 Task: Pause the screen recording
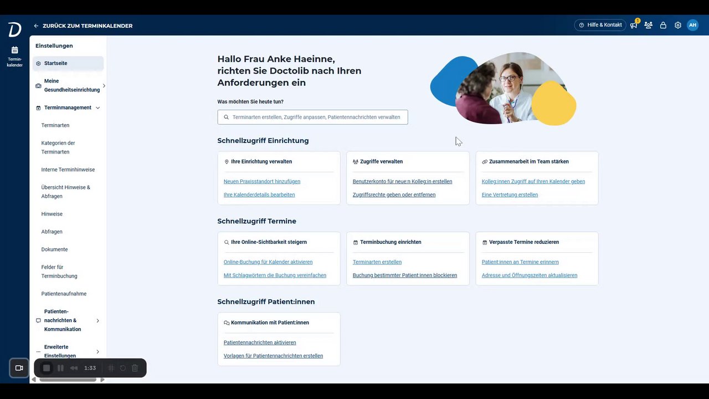point(60,368)
